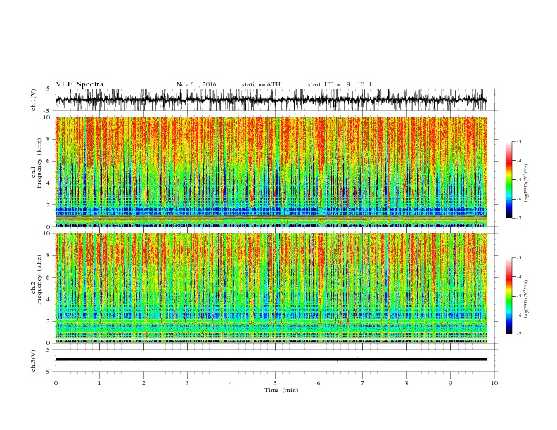Click the ch.1 voltage waveform trace panel

point(276,100)
